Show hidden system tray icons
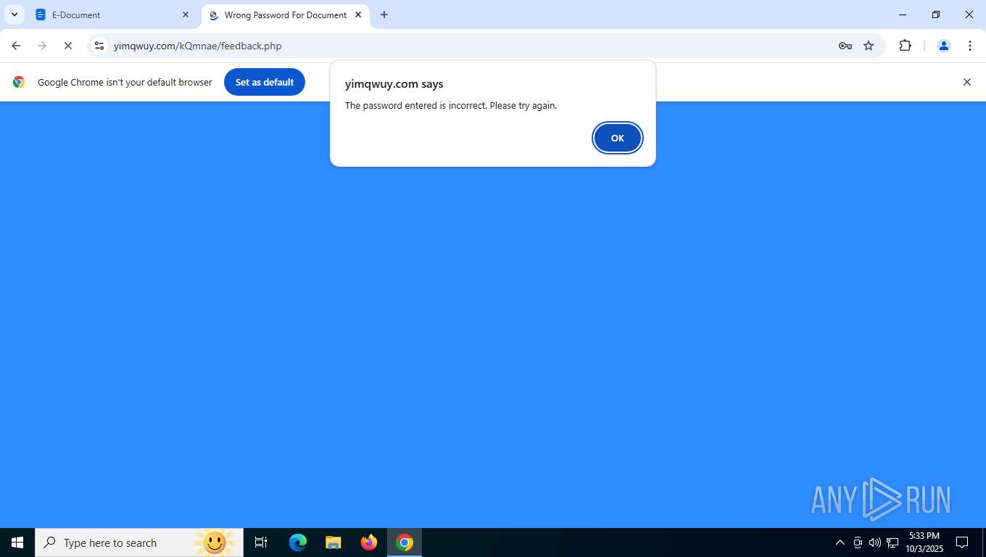986x557 pixels. 840,542
